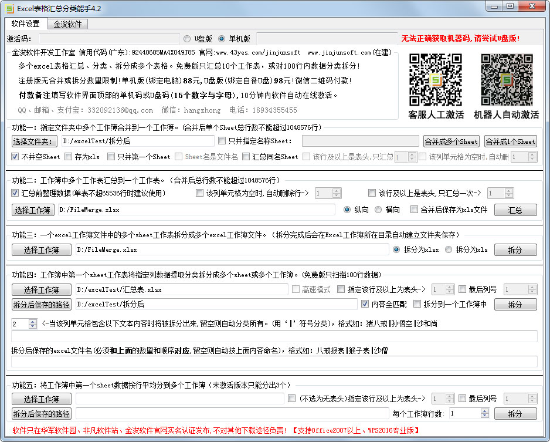Screen dimensions: 550x442
Task: Click the 汇总 button
Action: [515, 210]
